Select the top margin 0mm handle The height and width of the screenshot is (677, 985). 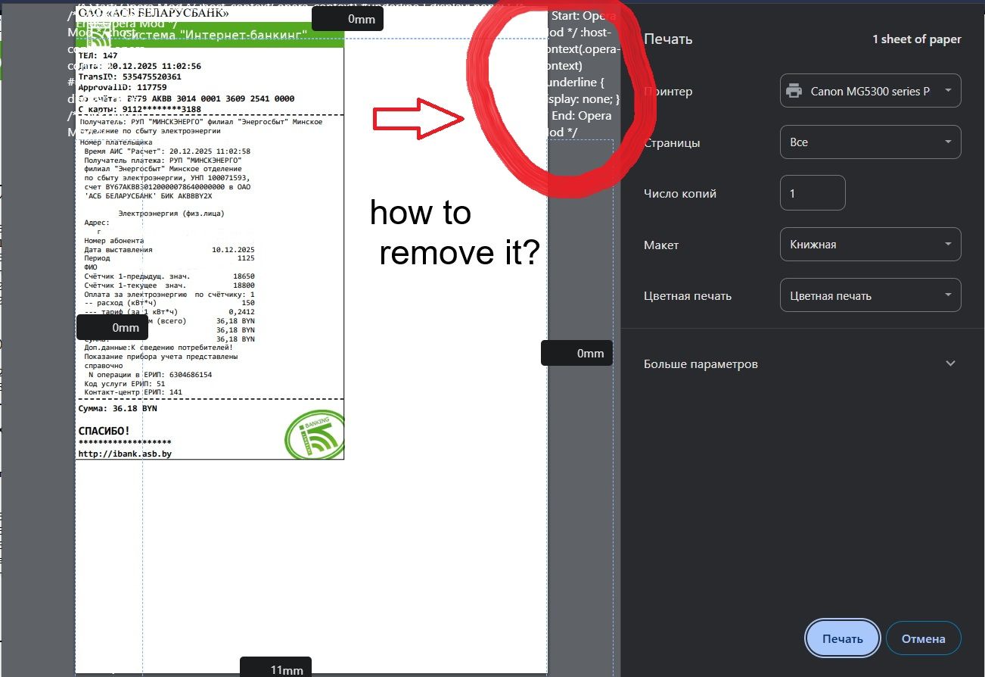tap(347, 20)
